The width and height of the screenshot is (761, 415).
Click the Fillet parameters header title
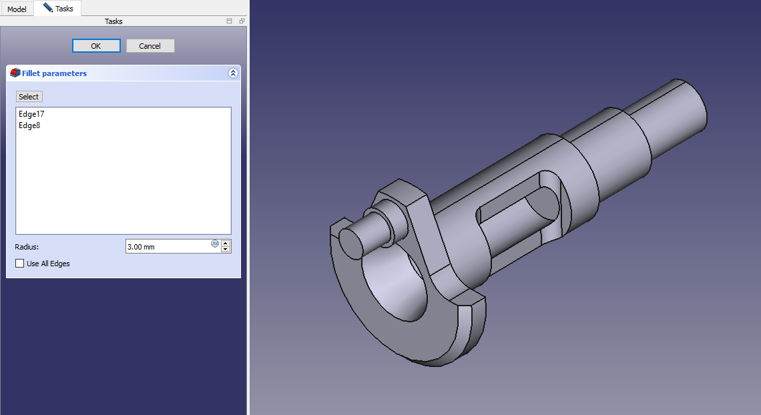click(x=55, y=73)
